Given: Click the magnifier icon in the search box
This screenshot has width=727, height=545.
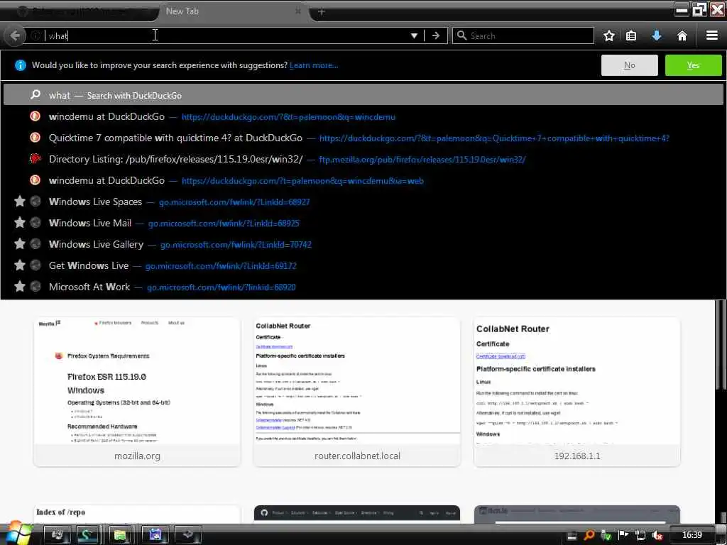Looking at the screenshot, I should pos(461,35).
